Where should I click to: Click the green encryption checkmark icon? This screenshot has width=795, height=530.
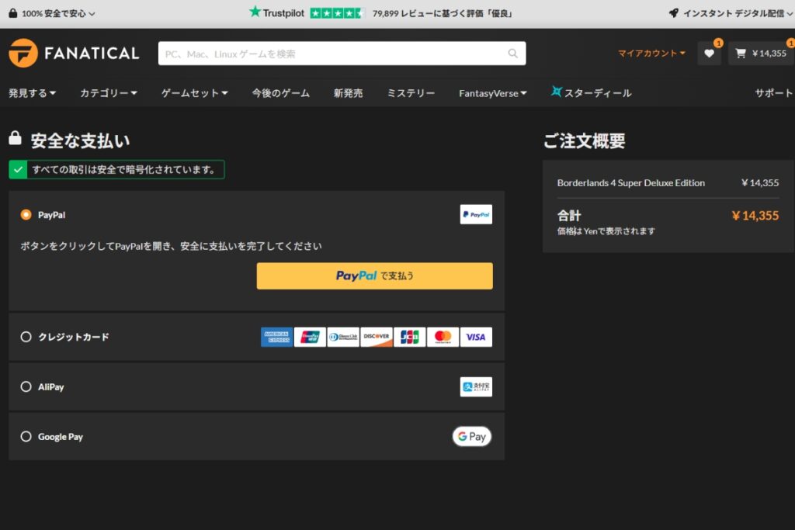pos(19,169)
